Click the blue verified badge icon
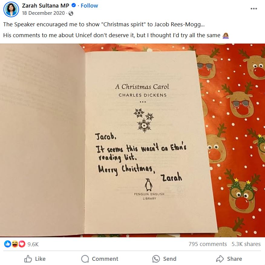The height and width of the screenshot is (265, 265). pos(74,5)
